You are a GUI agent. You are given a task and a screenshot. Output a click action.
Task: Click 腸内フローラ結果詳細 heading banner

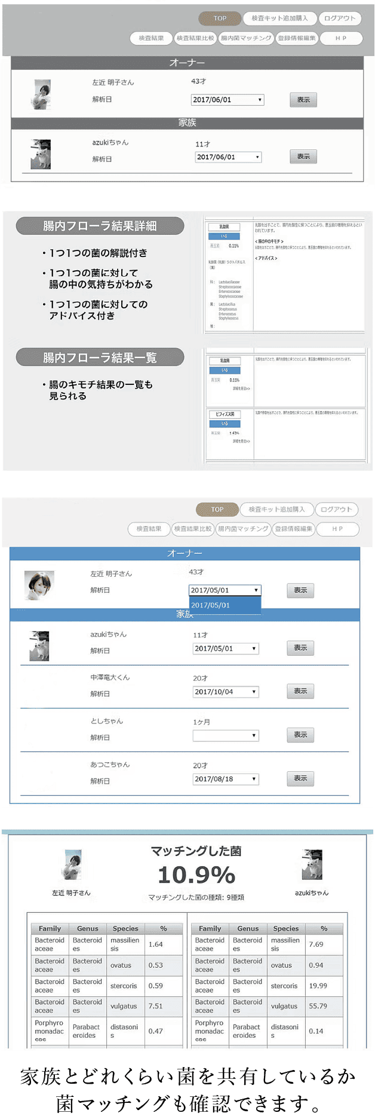point(100,226)
